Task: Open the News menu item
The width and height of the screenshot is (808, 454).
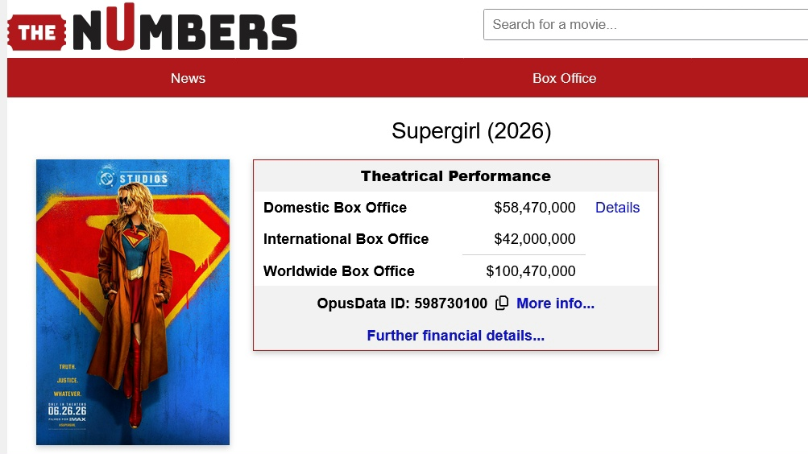Action: click(188, 78)
